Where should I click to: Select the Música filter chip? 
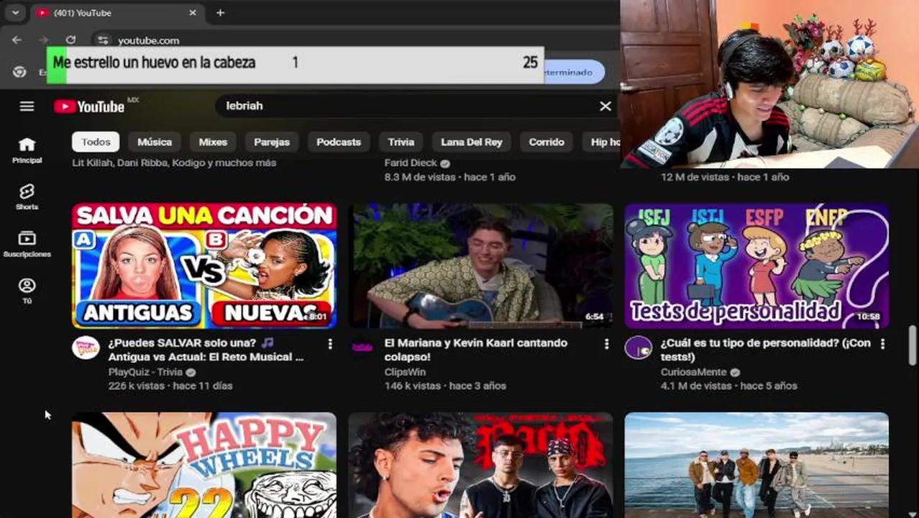point(155,142)
